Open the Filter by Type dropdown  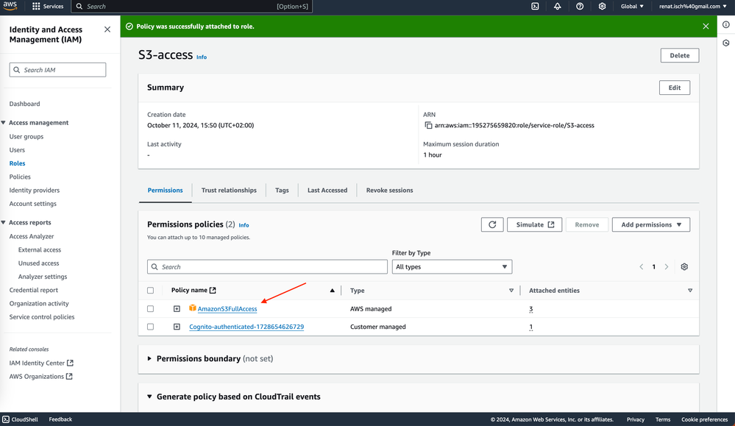click(452, 266)
